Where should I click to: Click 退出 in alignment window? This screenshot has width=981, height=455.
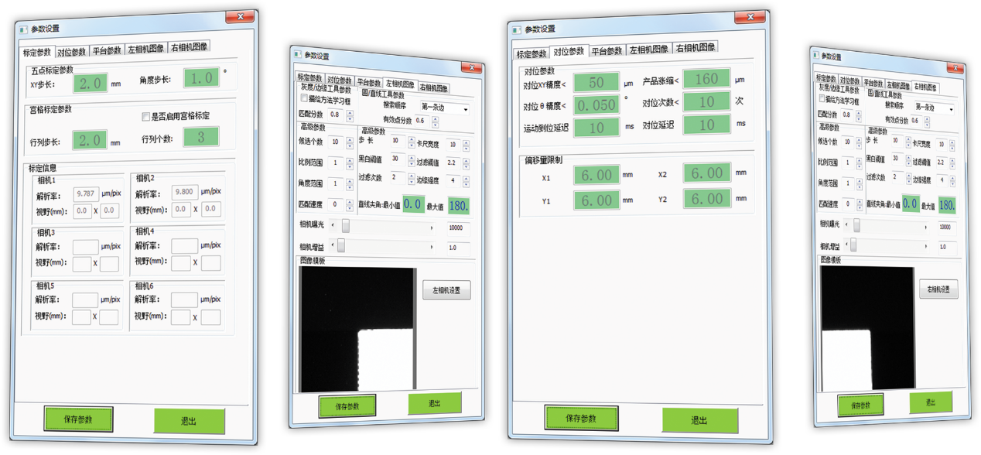click(699, 420)
